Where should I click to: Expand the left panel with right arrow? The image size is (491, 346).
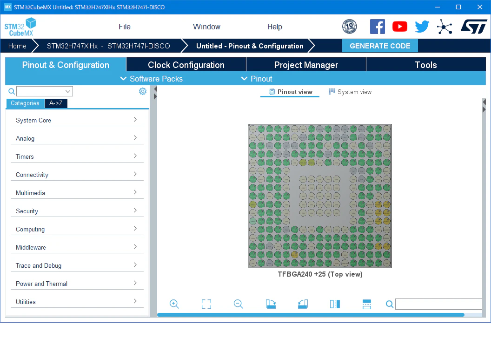(155, 97)
